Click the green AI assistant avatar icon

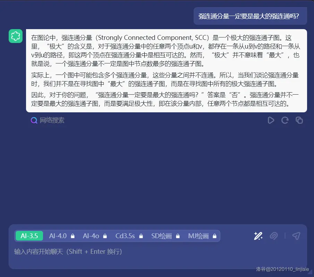coord(16,36)
